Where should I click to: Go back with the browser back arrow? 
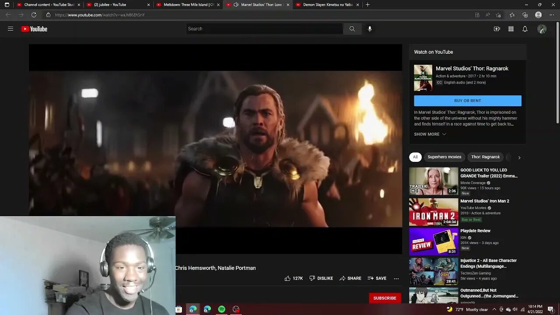(x=8, y=15)
